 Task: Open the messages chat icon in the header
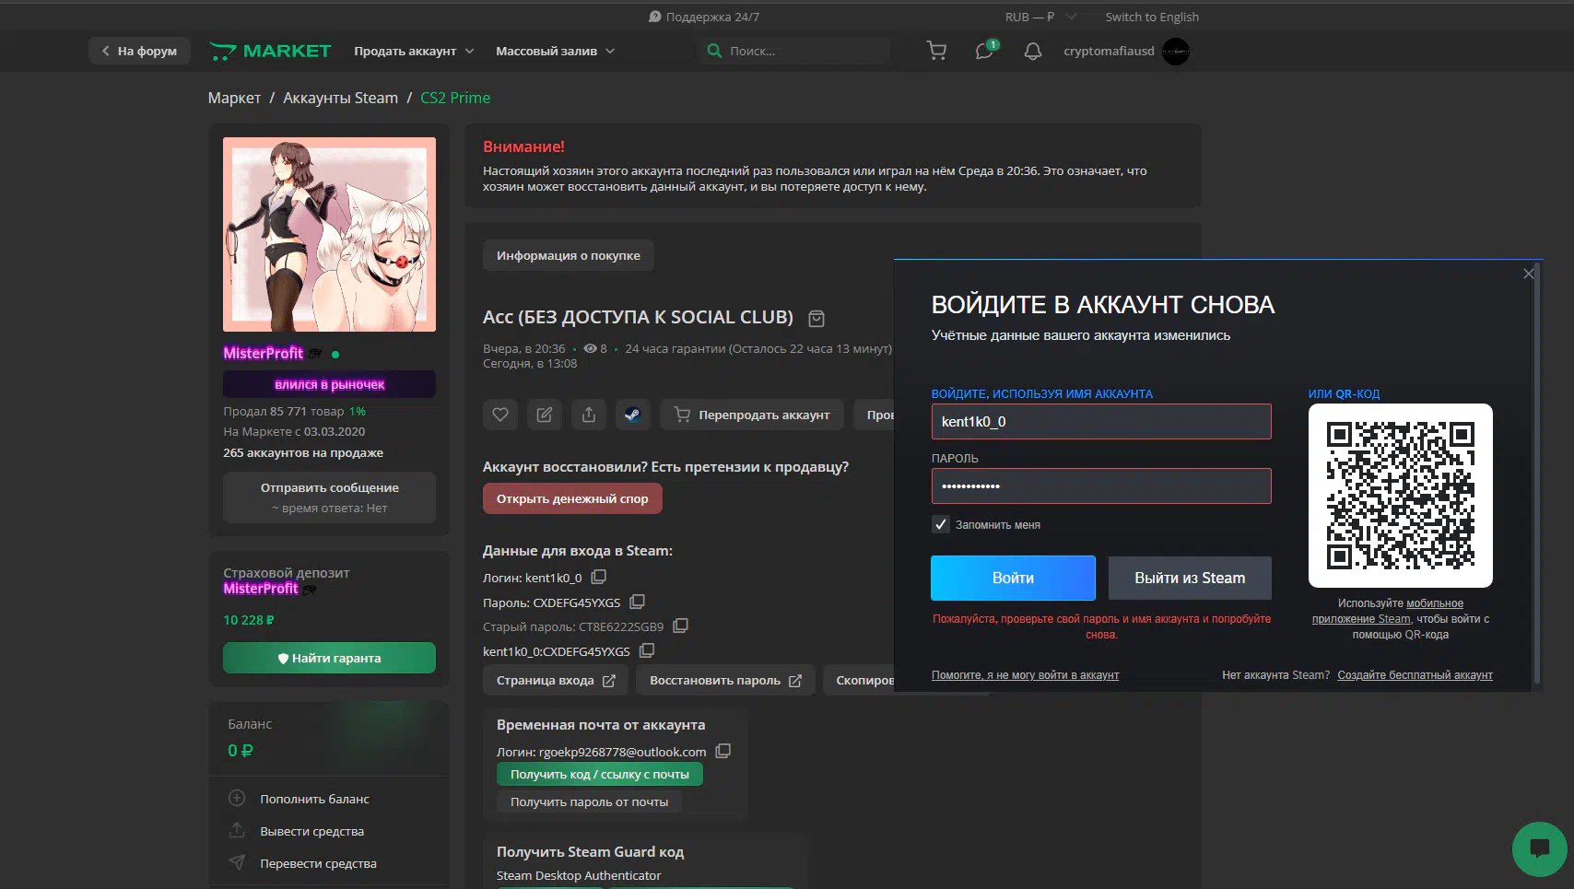(985, 52)
